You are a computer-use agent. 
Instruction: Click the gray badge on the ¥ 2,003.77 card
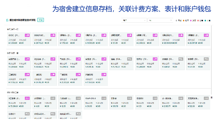[181, 98]
